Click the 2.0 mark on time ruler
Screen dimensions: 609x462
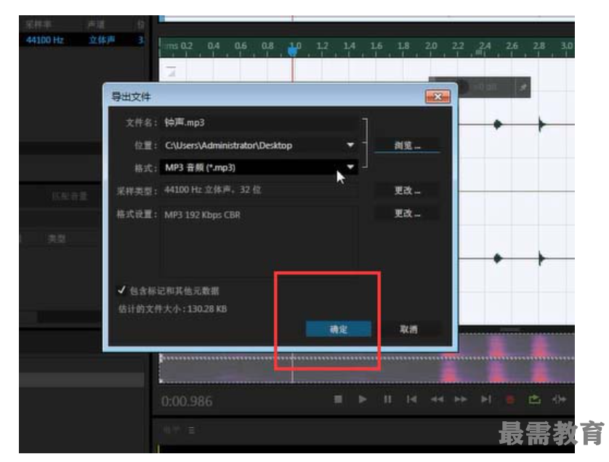[x=431, y=46]
